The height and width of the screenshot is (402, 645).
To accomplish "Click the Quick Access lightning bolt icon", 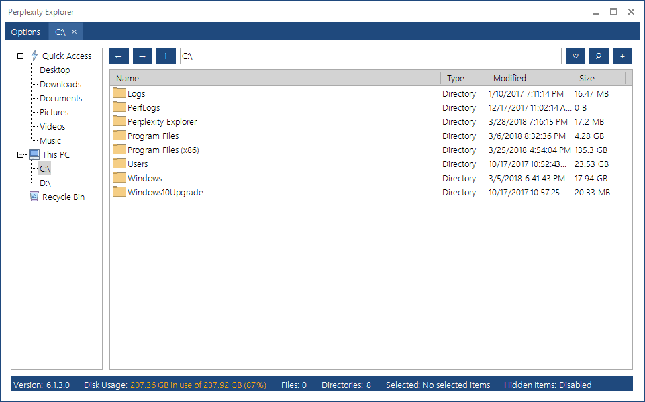I will pyautogui.click(x=34, y=56).
